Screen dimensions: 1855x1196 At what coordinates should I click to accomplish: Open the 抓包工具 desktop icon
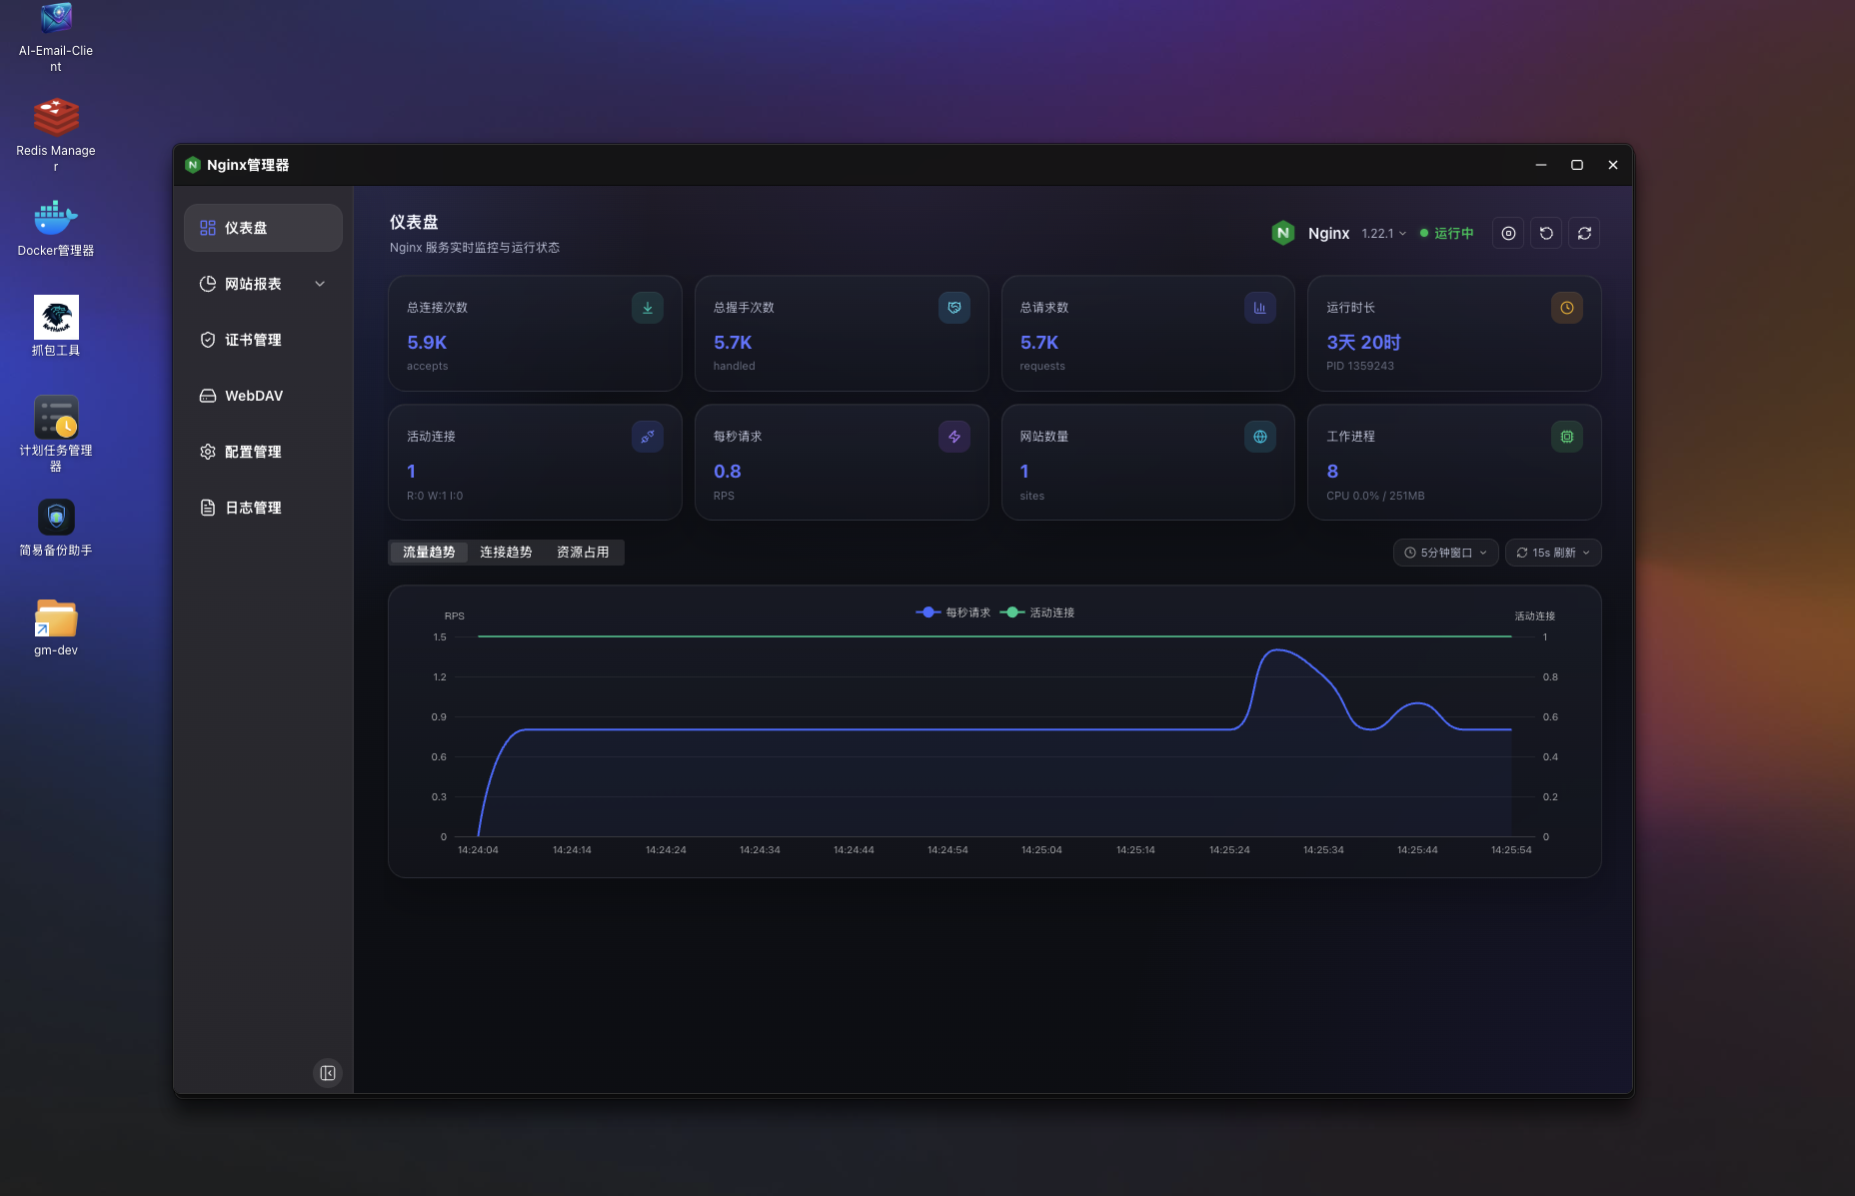tap(56, 327)
